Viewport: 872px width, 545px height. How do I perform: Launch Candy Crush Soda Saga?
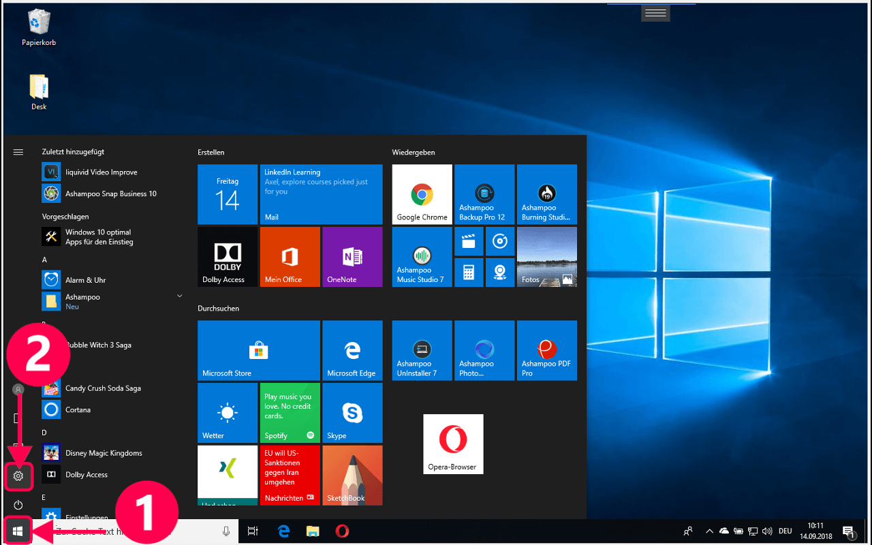coord(113,388)
